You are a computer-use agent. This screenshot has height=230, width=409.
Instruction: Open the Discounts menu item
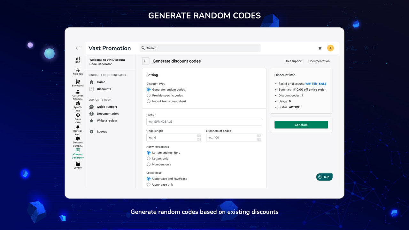click(x=104, y=89)
